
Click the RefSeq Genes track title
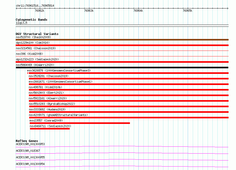click(27, 141)
